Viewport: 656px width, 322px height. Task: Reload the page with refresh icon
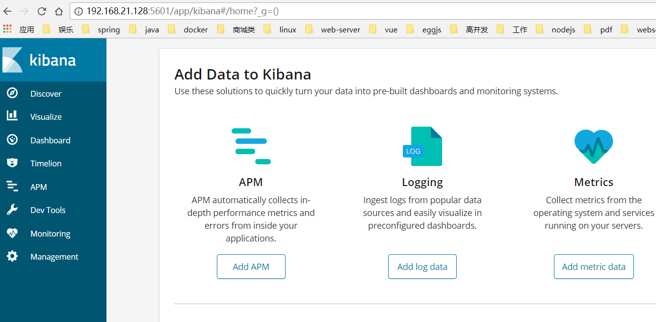(x=42, y=11)
